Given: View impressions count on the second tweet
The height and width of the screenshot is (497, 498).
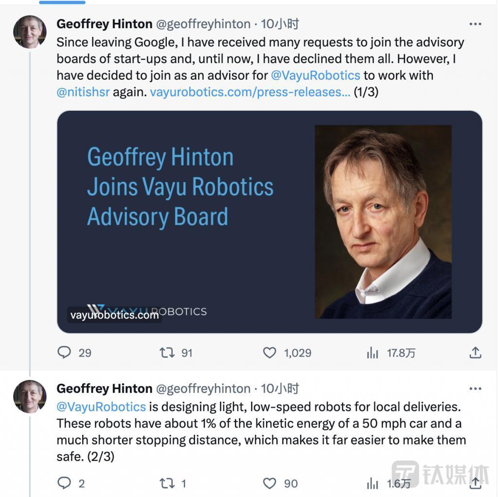Looking at the screenshot, I should 373,483.
